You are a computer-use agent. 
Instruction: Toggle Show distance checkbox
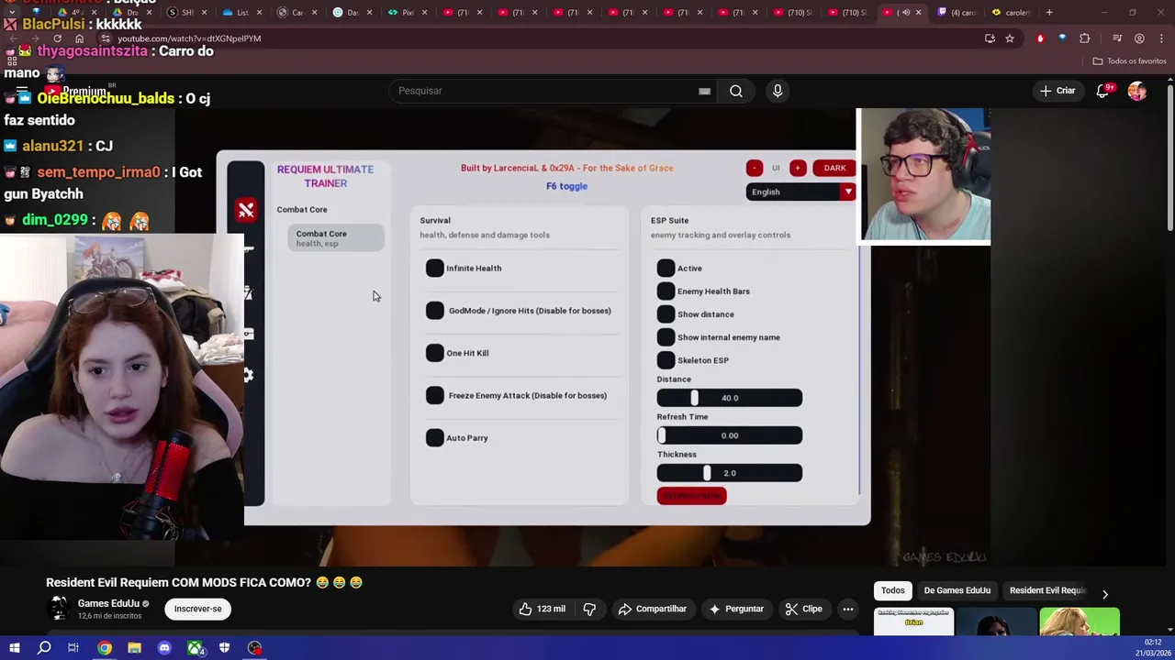click(x=666, y=313)
